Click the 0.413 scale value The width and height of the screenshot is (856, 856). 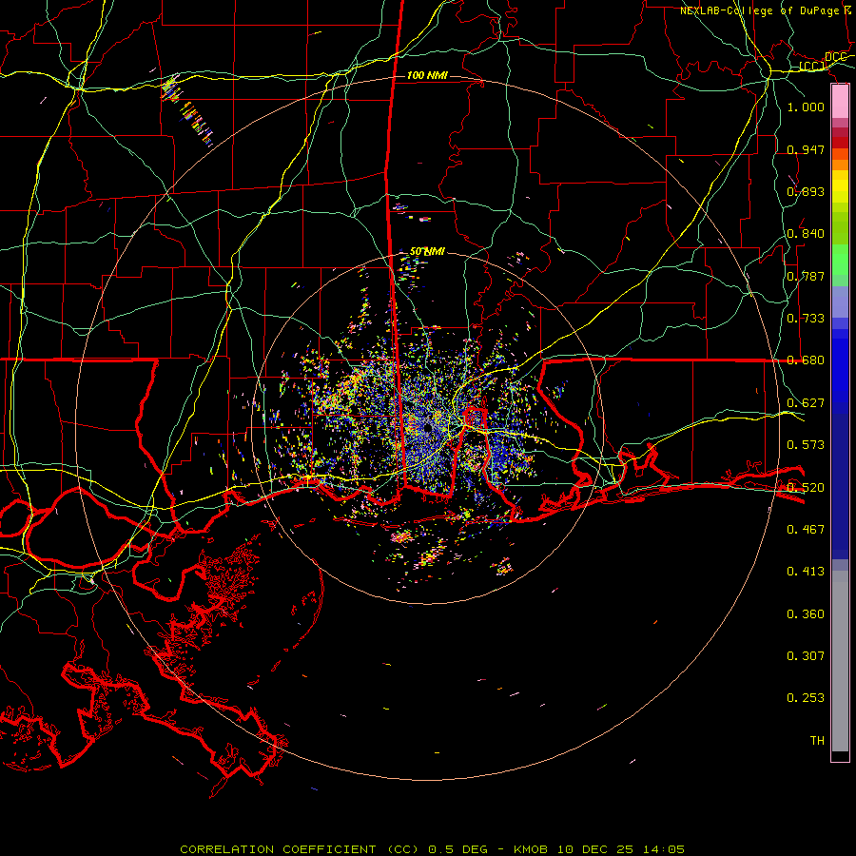click(806, 572)
